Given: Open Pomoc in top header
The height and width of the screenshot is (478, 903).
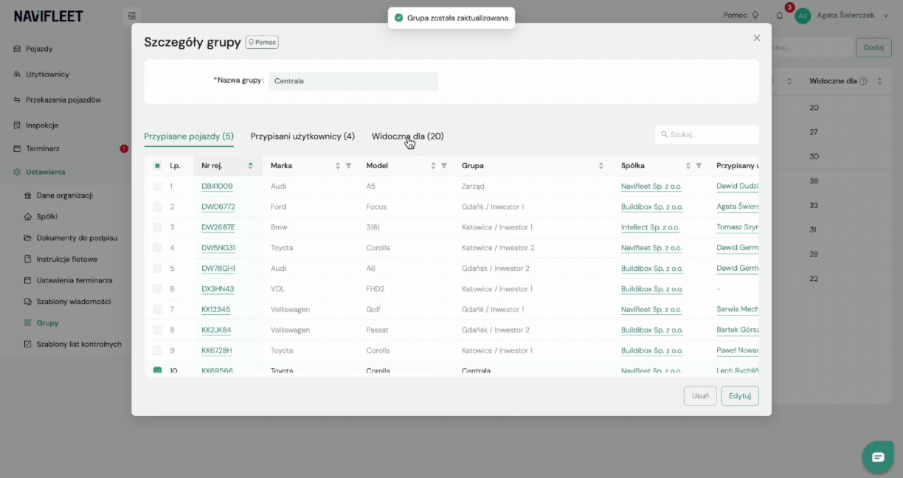Looking at the screenshot, I should click(x=741, y=15).
